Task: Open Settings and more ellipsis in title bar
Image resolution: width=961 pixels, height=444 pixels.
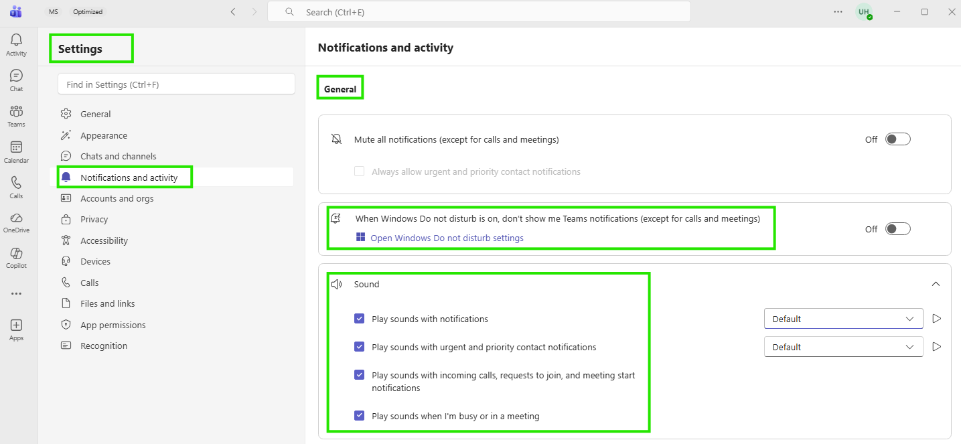Action: tap(838, 11)
